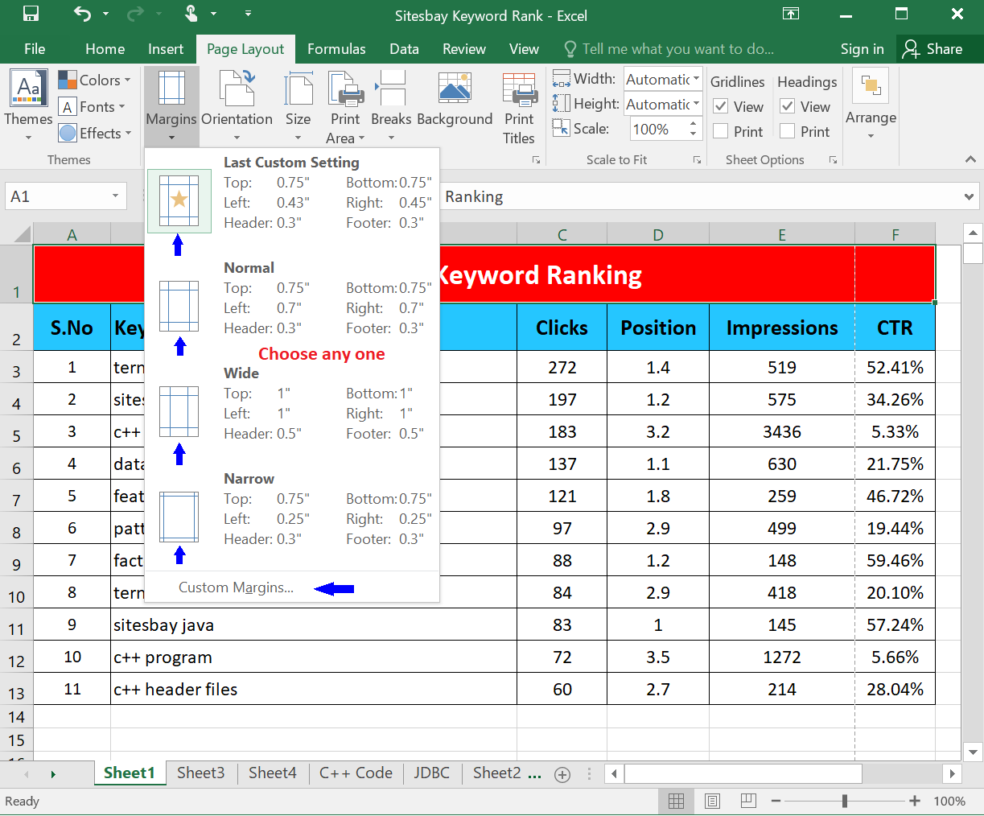The image size is (984, 816).
Task: Open the Review tab
Action: 464,49
